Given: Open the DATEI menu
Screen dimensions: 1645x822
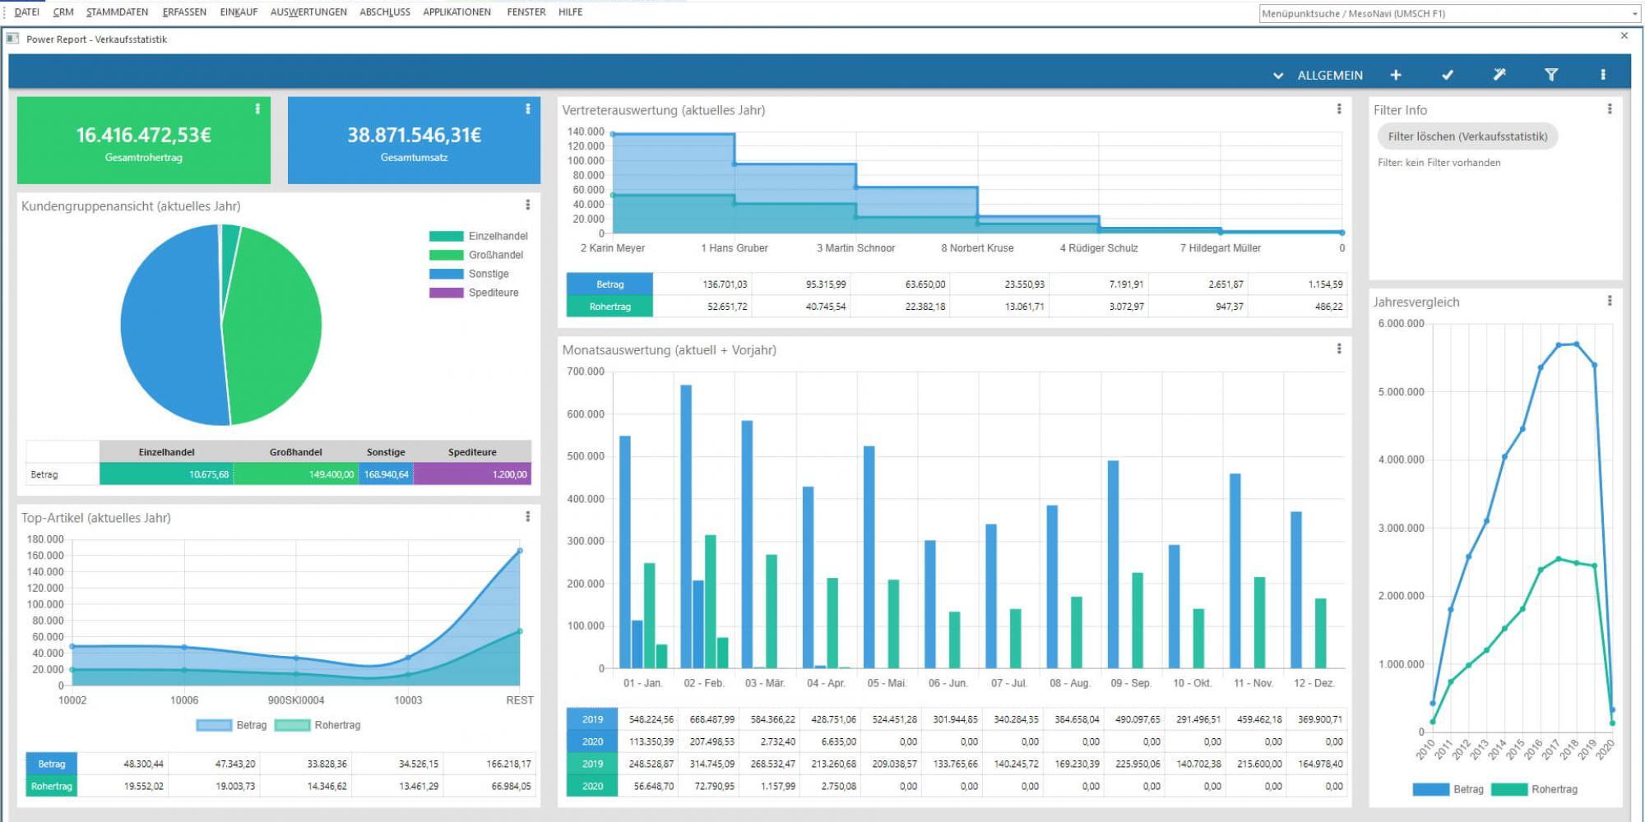Looking at the screenshot, I should (x=26, y=12).
